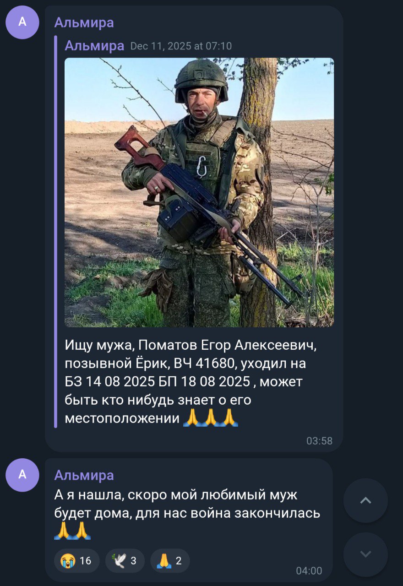Toggle the praying hands reaction with 2
This screenshot has width=403, height=586.
click(x=170, y=560)
